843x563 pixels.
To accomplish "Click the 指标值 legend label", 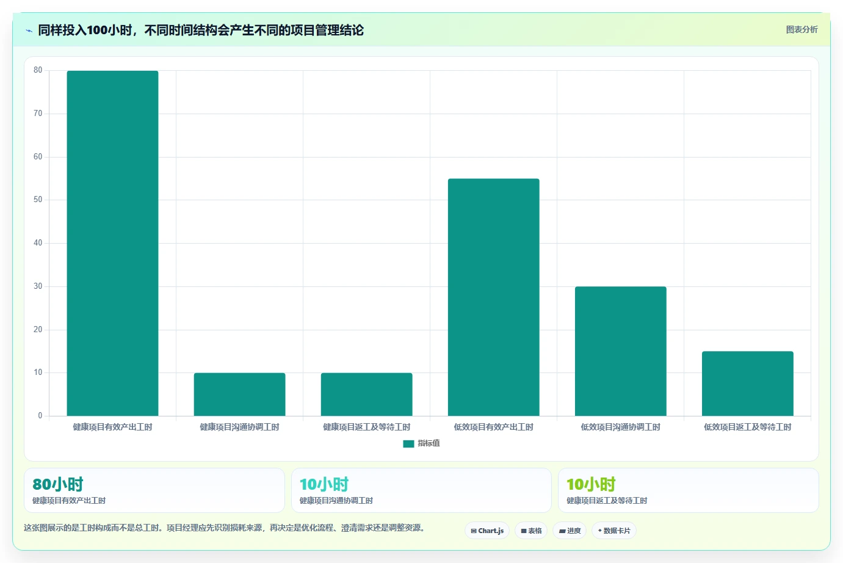I will tap(429, 443).
